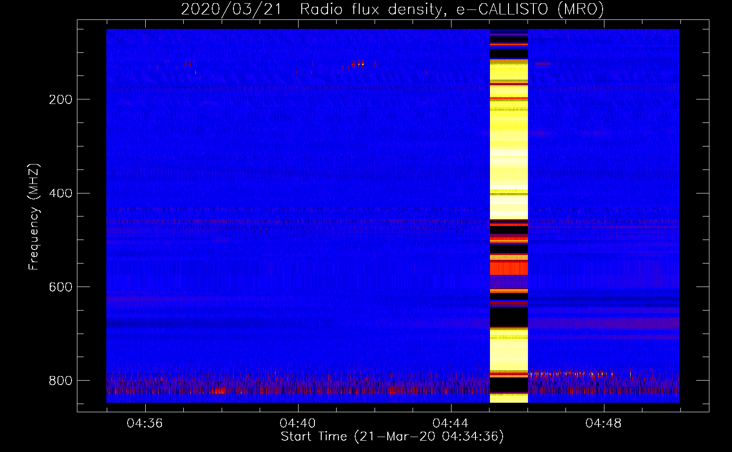
Task: Click the 'Frequency (MHZ)' axis label
Action: [33, 217]
